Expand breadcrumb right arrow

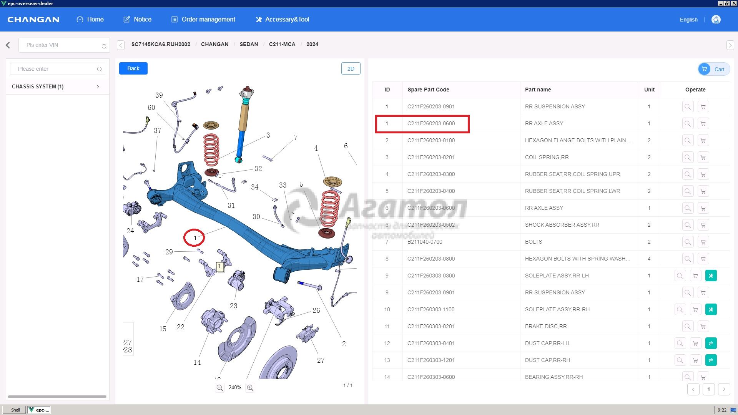click(x=730, y=45)
